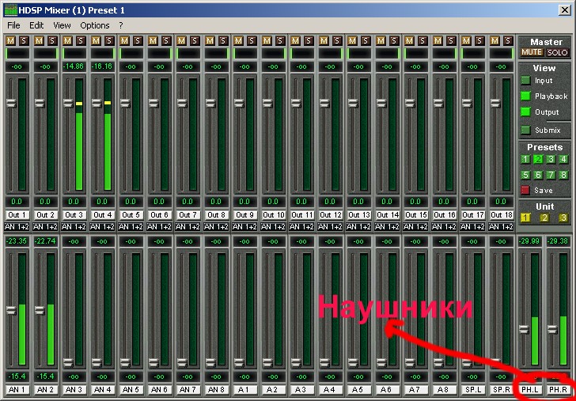The width and height of the screenshot is (576, 401).
Task: Open routing dropdown AN 1+2 below Out 10
Action: 273,227
